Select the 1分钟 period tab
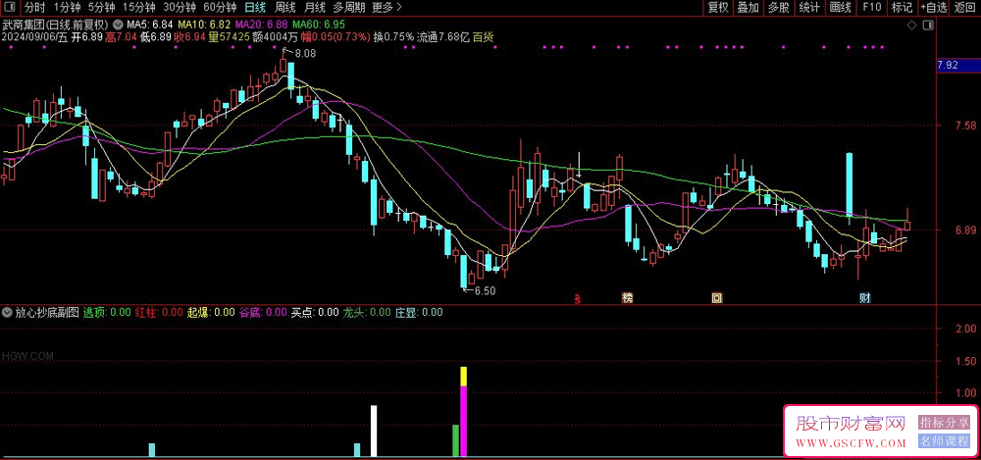 (x=67, y=8)
